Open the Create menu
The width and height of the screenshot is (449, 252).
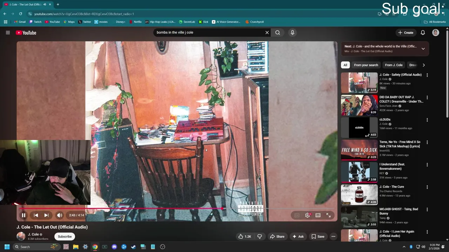(406, 33)
